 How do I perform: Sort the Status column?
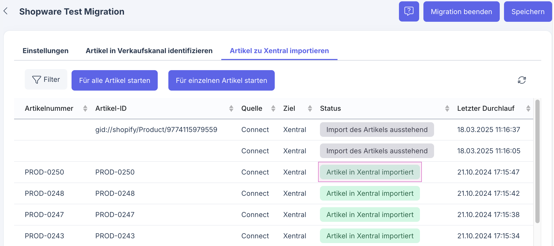click(x=447, y=108)
